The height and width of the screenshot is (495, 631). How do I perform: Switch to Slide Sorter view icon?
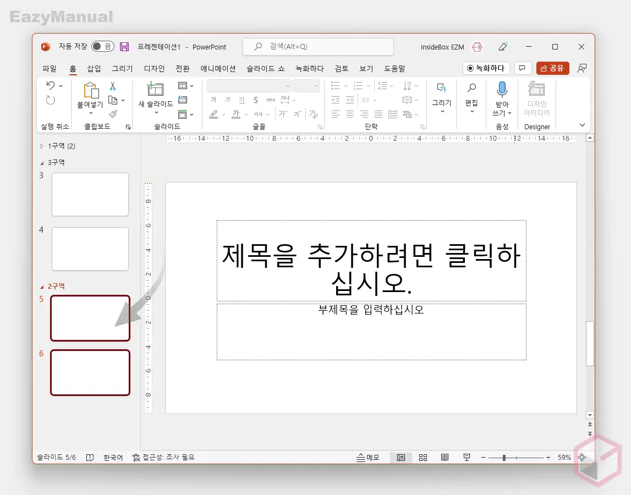pyautogui.click(x=423, y=458)
